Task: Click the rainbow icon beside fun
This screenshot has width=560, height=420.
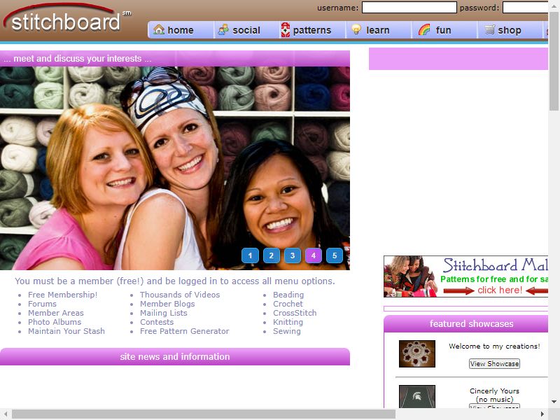Action: coord(424,29)
